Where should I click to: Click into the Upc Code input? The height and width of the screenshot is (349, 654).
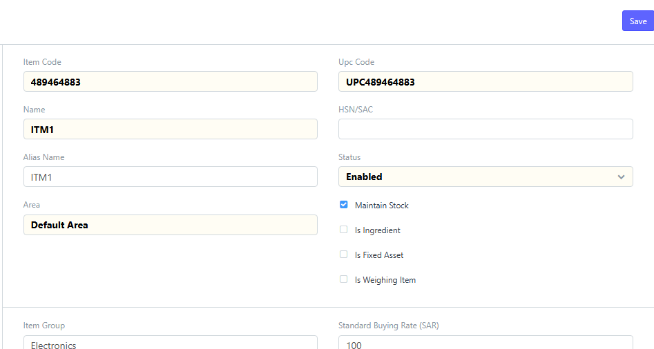tap(485, 81)
